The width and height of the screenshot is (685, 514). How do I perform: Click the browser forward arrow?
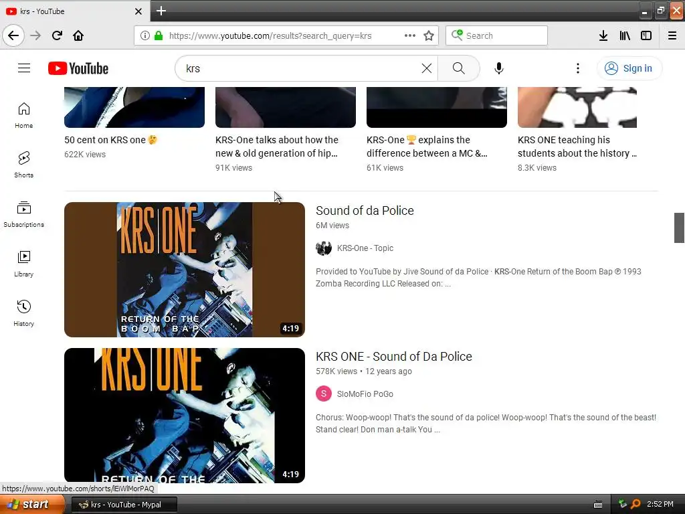point(35,35)
